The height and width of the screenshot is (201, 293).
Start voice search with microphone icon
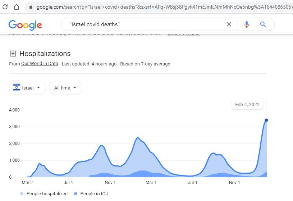point(247,24)
